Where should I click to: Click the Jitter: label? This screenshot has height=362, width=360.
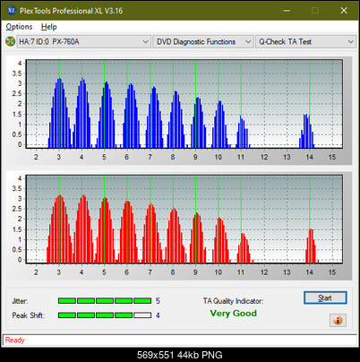click(x=20, y=301)
